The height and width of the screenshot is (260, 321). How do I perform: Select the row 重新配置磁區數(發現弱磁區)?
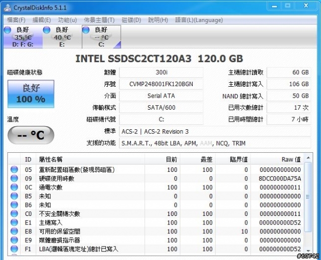click(156, 170)
